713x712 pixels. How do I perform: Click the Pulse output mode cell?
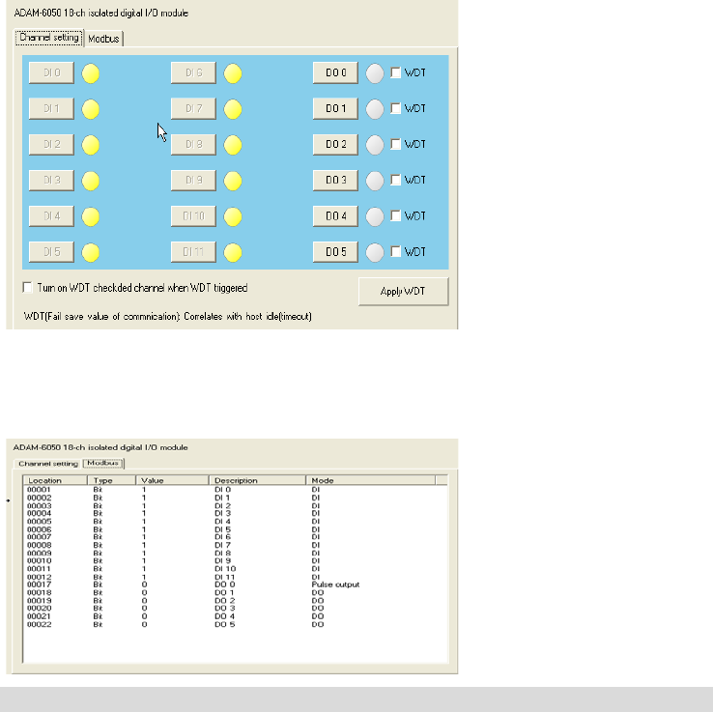click(335, 584)
